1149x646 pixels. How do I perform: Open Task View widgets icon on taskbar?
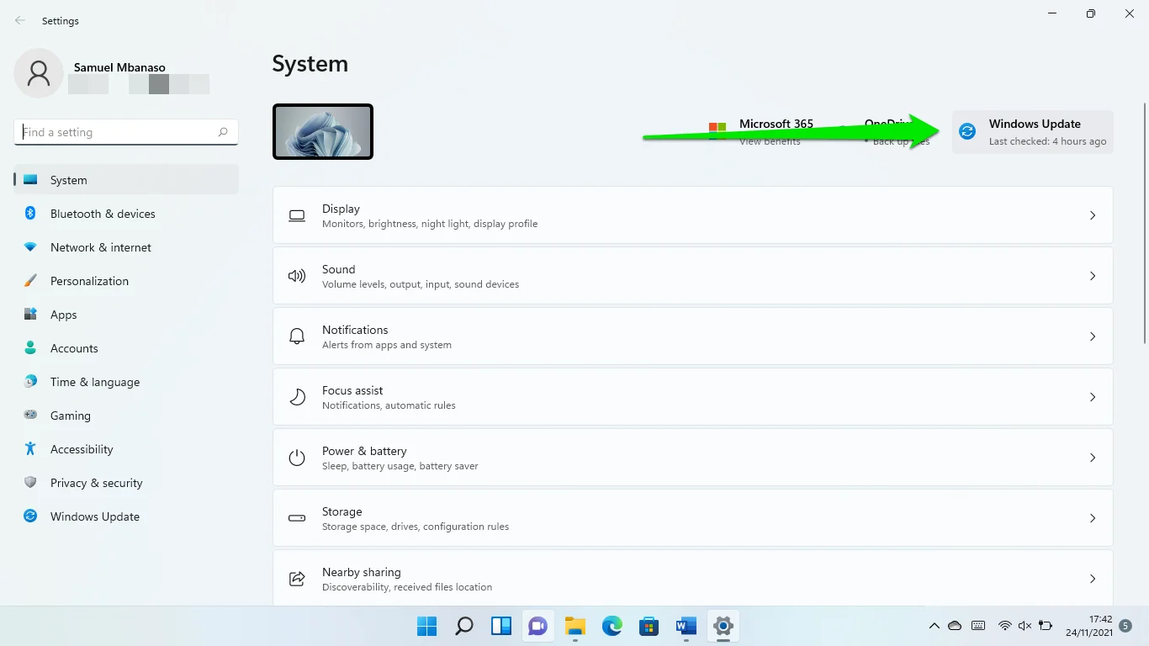pyautogui.click(x=501, y=626)
